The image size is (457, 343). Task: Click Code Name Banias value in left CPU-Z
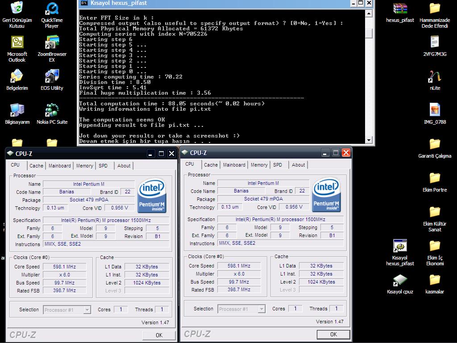click(x=67, y=192)
